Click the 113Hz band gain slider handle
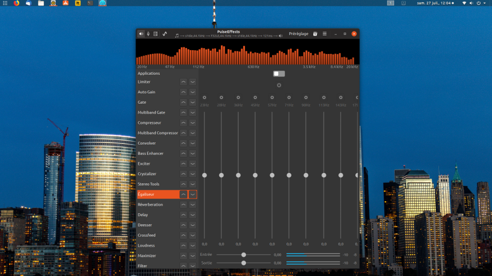Image resolution: width=492 pixels, height=276 pixels. coord(324,175)
